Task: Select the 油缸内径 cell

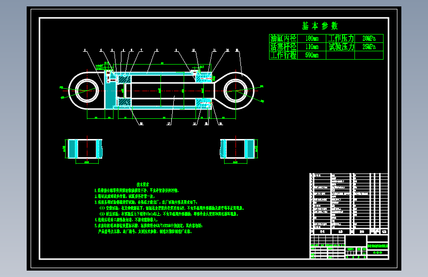Action: point(283,38)
